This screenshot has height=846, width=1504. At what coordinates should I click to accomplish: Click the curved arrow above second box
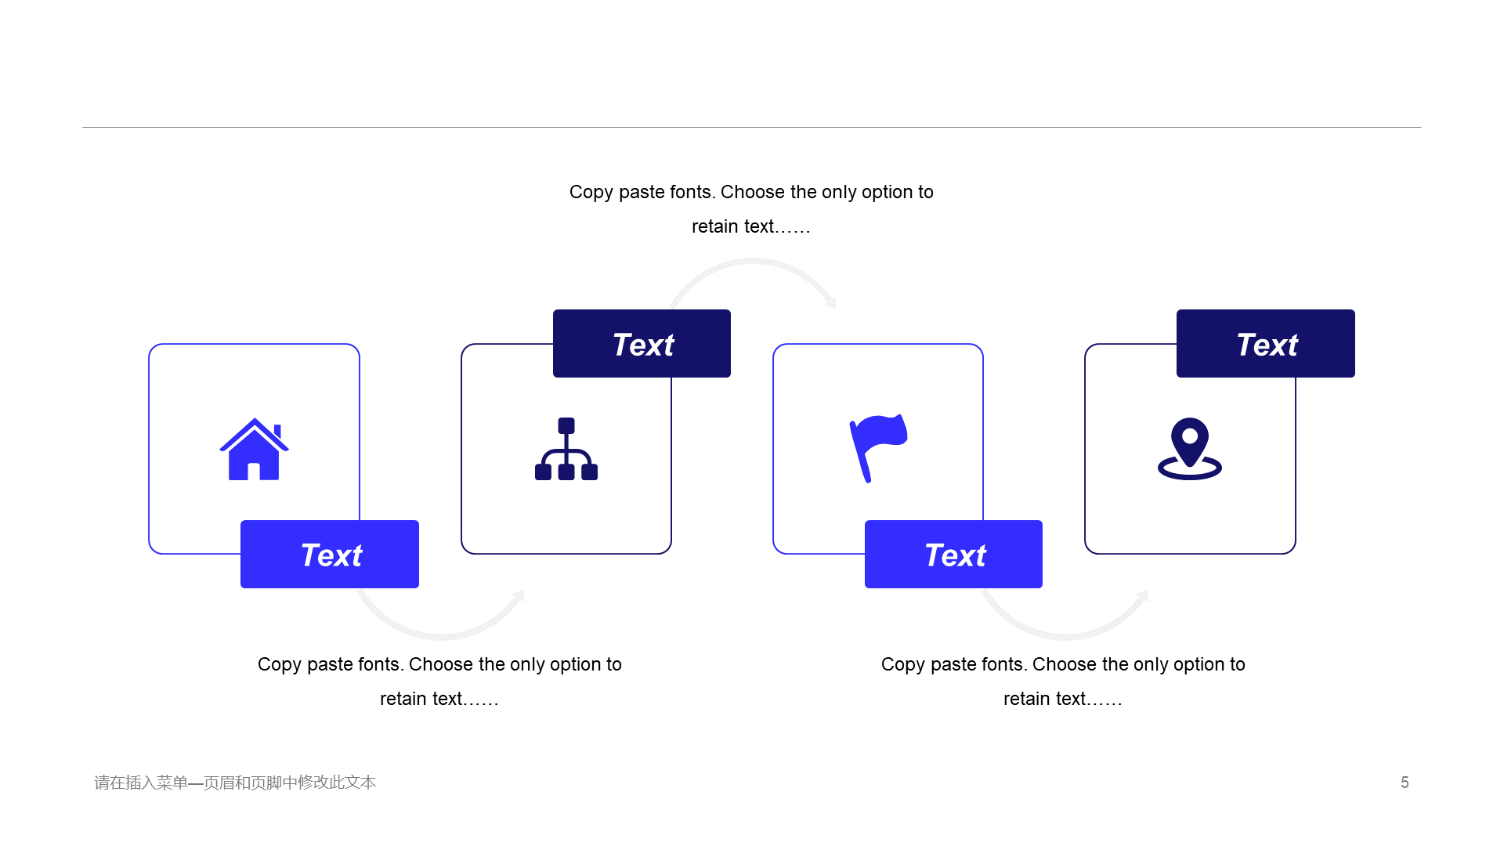(x=754, y=284)
